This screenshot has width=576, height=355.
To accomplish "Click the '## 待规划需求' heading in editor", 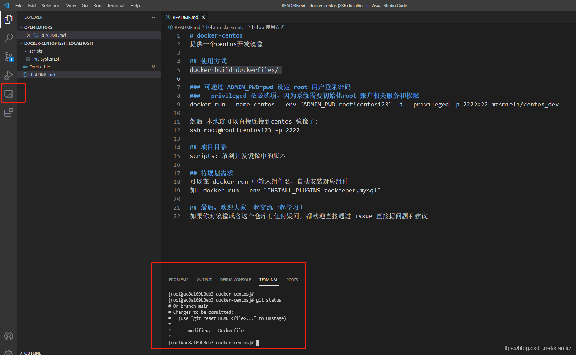I will [211, 173].
